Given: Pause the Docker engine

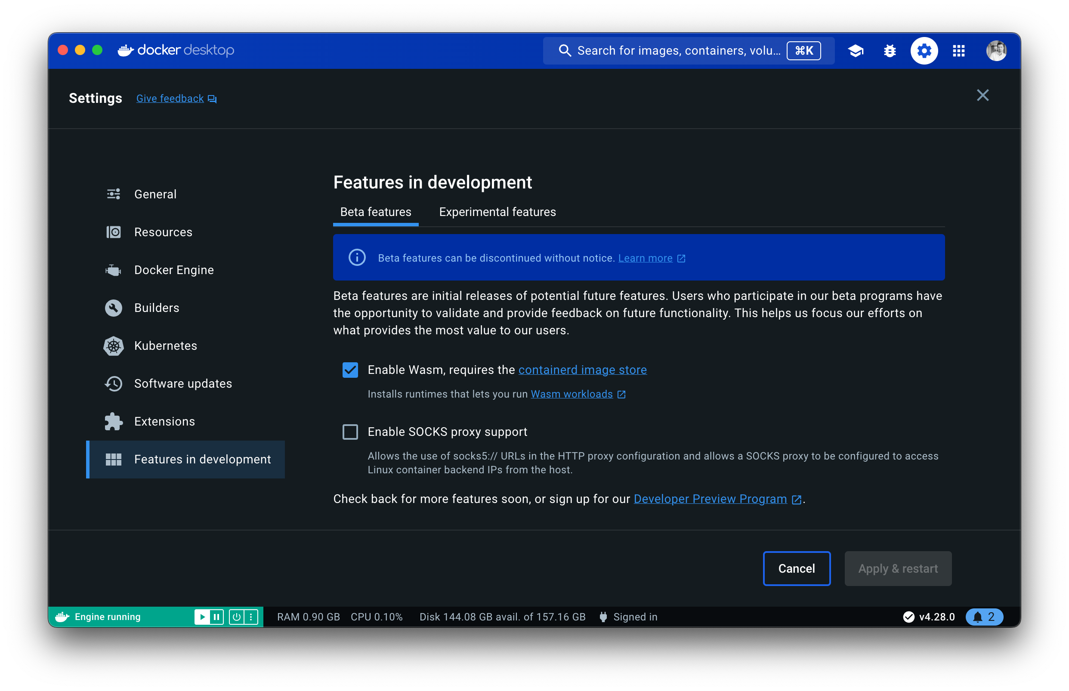Looking at the screenshot, I should coord(217,617).
